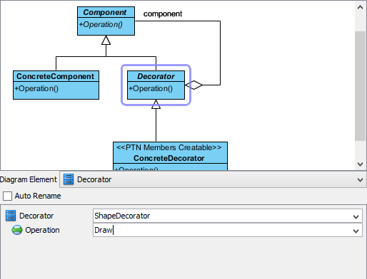The height and width of the screenshot is (279, 367).
Task: Select the ConcreteComponent class box
Action: 56,85
